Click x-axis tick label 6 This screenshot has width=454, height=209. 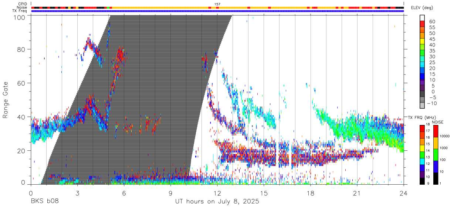[124, 192]
